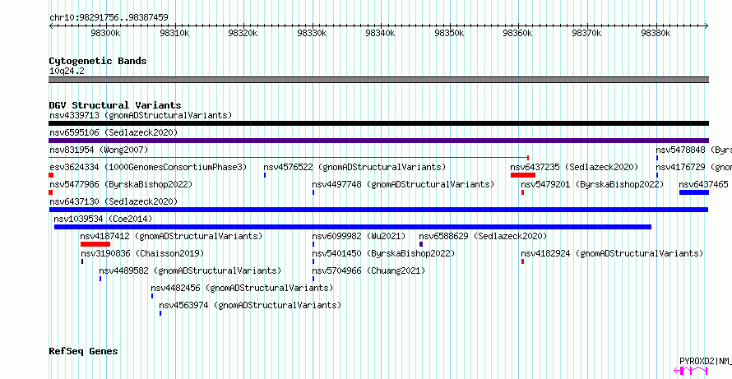Click the small red nsv5479201 marker
The height and width of the screenshot is (379, 732).
point(523,192)
